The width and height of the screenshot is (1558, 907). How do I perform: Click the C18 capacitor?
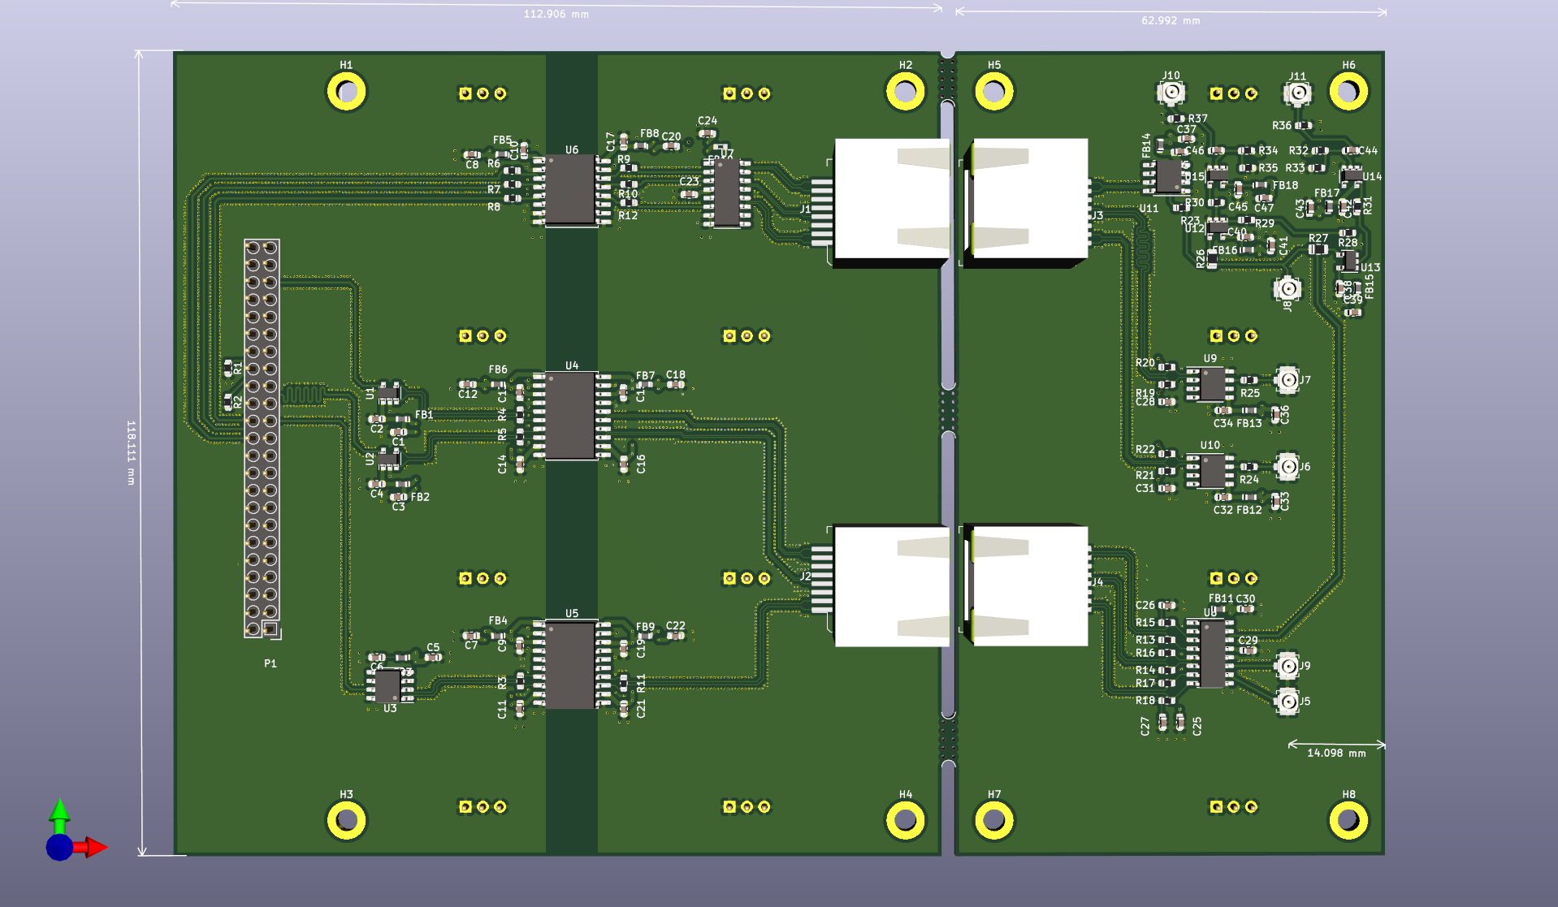(675, 384)
